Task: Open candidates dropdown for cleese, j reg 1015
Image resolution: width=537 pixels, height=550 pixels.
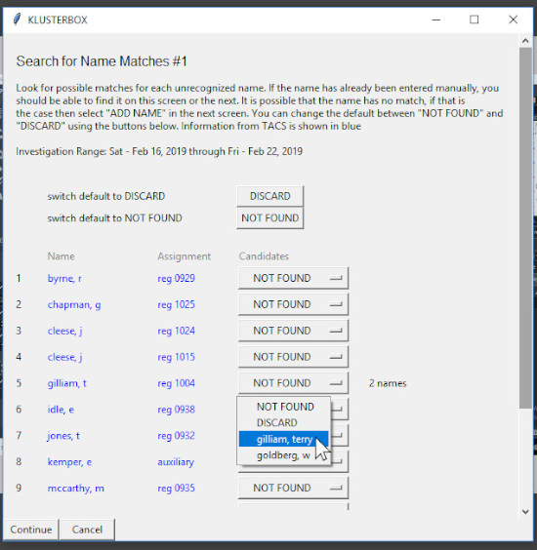Action: click(293, 357)
